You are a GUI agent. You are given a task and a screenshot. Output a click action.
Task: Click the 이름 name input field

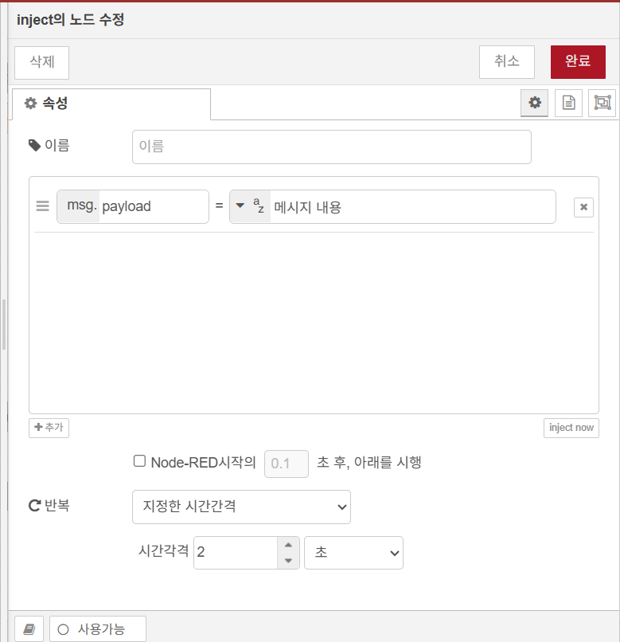click(331, 147)
